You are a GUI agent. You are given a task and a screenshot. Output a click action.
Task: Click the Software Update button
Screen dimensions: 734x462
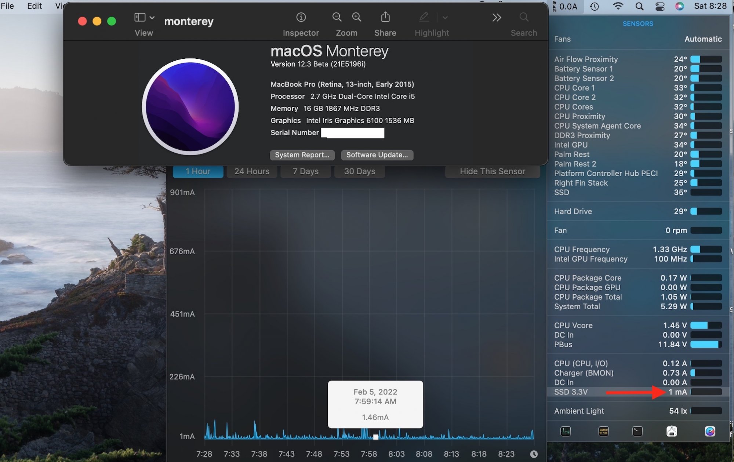[x=377, y=155]
